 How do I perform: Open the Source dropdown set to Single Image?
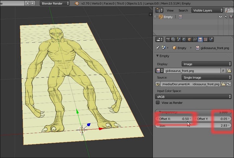pos(206,77)
